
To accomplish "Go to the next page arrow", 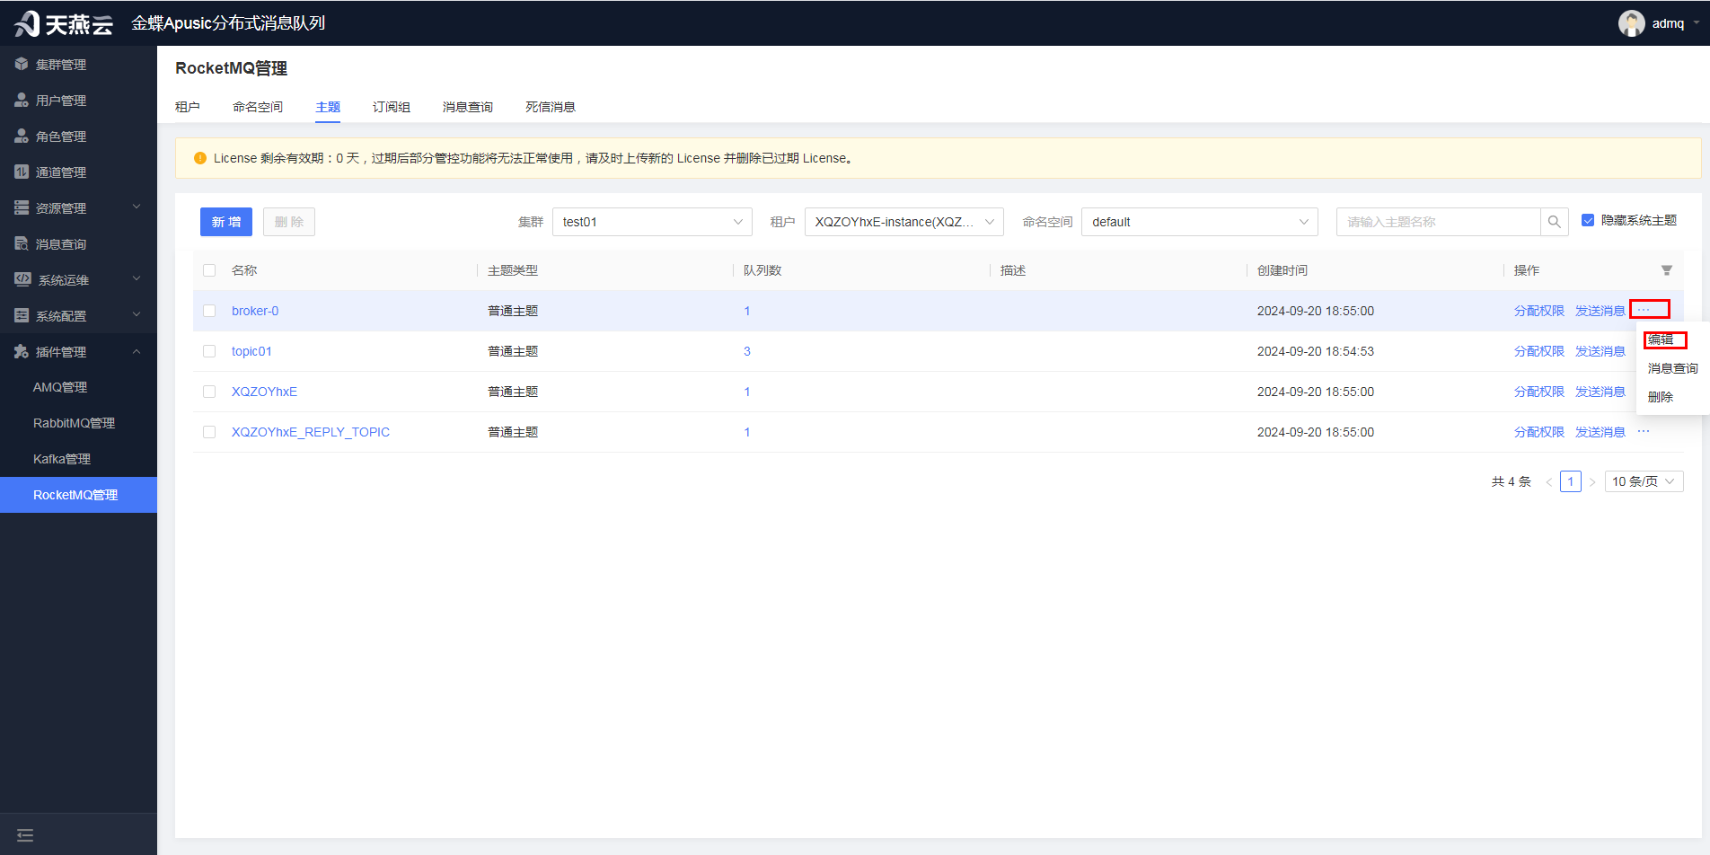I will tap(1592, 482).
